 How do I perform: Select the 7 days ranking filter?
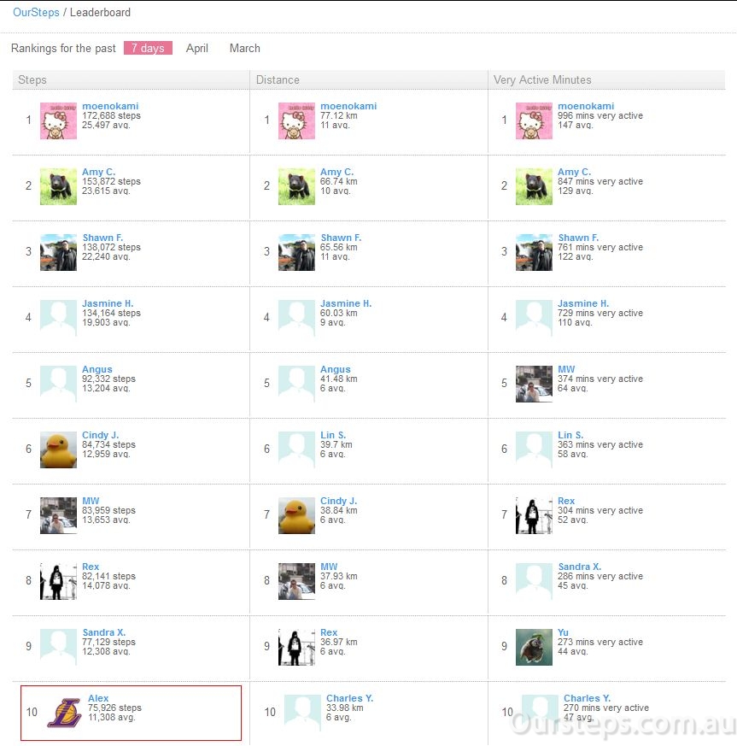coord(148,48)
